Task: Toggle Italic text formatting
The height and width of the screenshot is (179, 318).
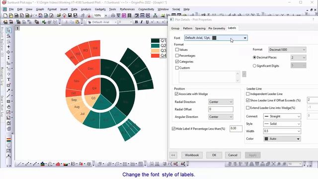Action: tap(142, 22)
